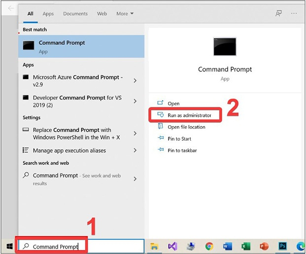The height and width of the screenshot is (254, 306).
Task: Launch Visual Studio from the taskbar
Action: [172, 246]
